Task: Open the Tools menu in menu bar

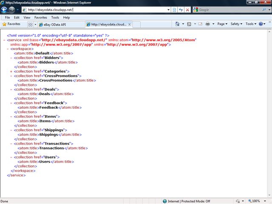Action: pyautogui.click(x=55, y=17)
